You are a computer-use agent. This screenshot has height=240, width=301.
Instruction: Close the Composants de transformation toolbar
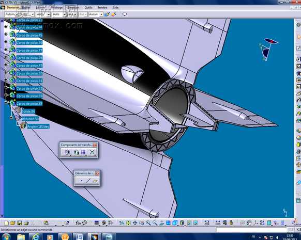click(x=95, y=145)
